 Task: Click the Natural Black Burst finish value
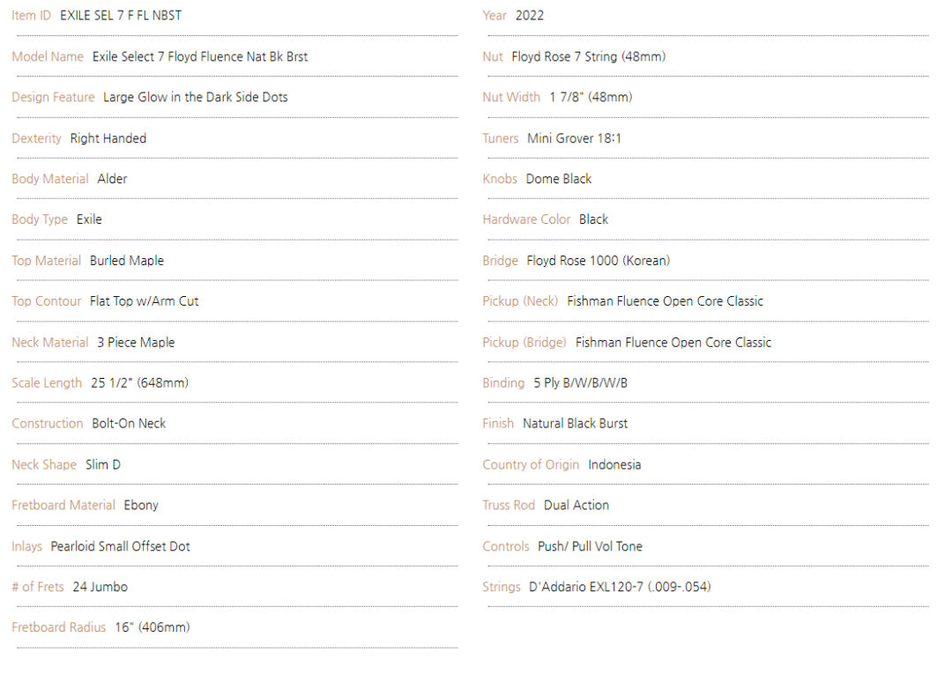pos(576,424)
